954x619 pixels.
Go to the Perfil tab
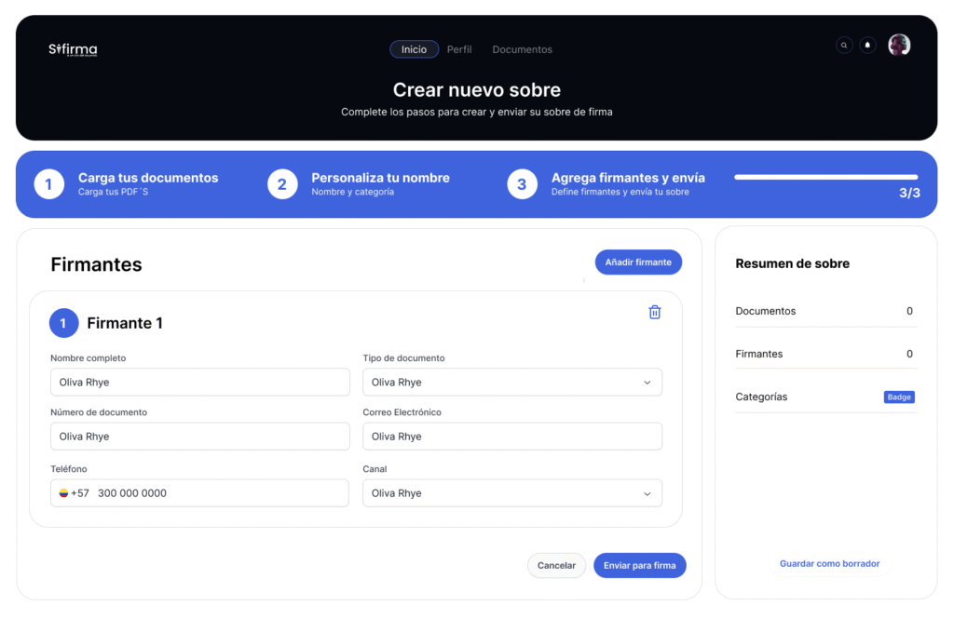(459, 49)
